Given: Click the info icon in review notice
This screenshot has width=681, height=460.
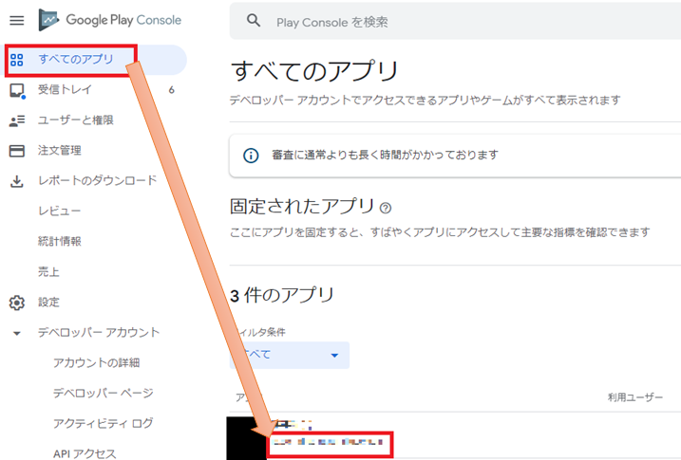Looking at the screenshot, I should (x=251, y=156).
